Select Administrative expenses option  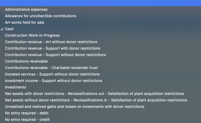point(100,10)
